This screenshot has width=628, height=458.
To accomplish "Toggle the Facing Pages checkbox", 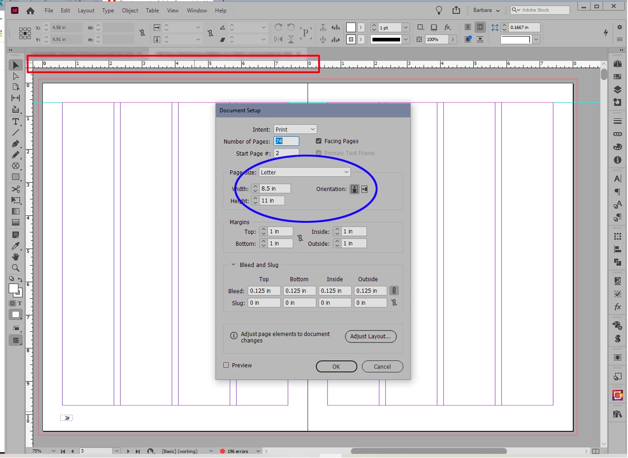I will pos(319,141).
